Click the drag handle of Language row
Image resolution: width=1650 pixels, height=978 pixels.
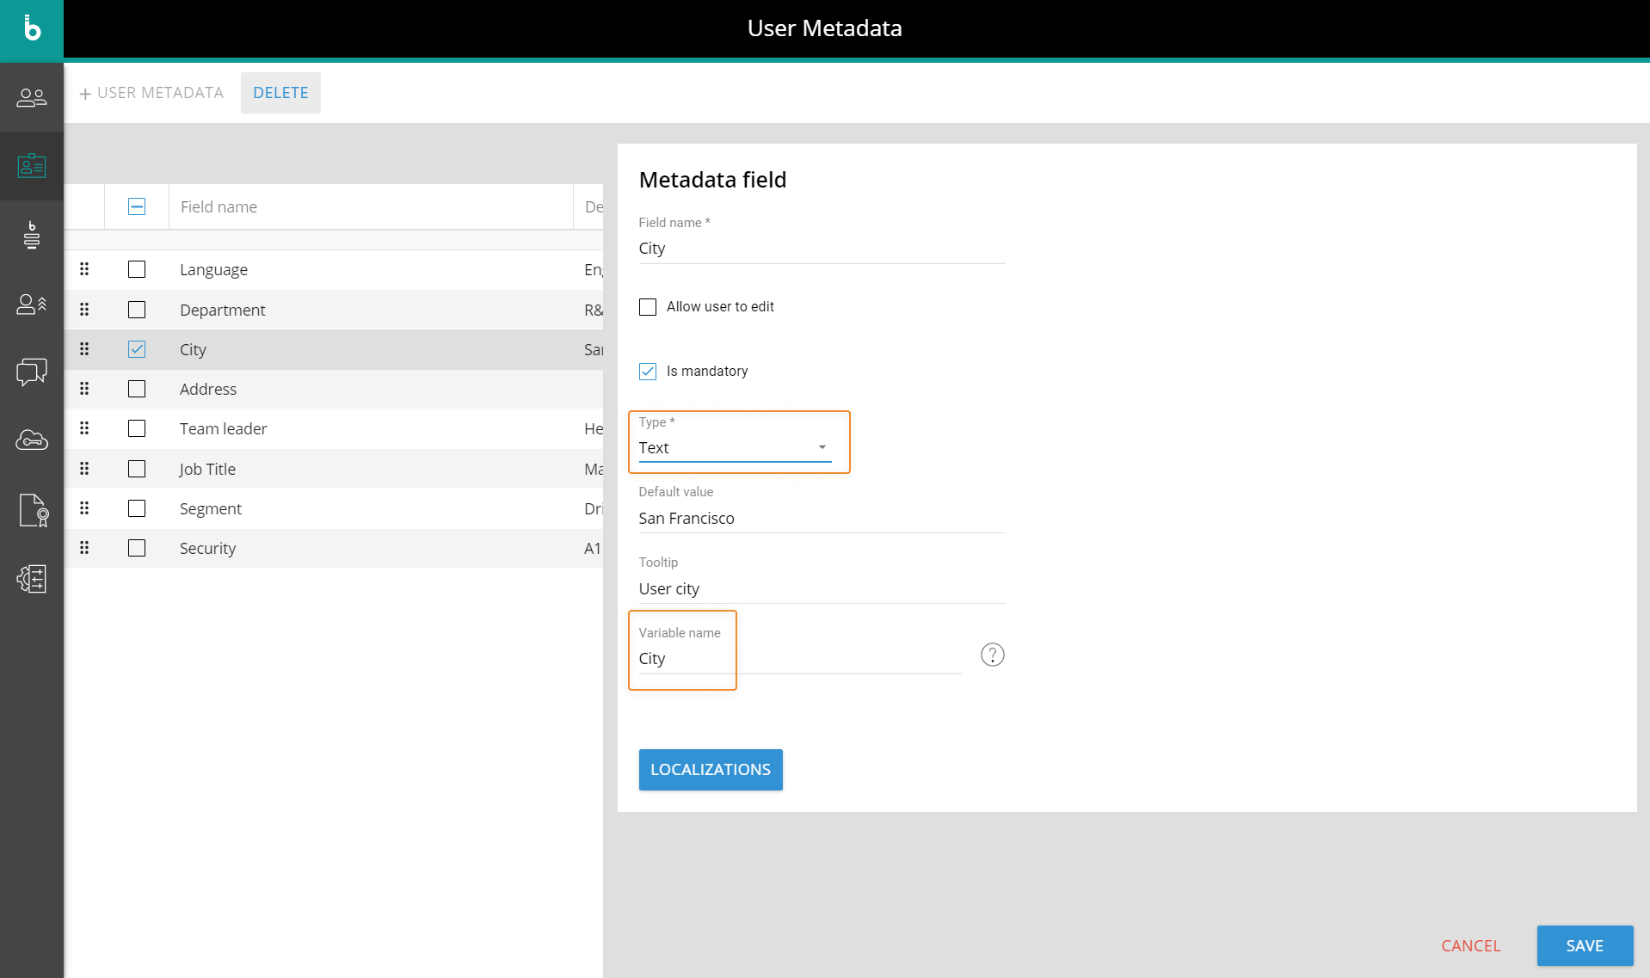point(84,269)
